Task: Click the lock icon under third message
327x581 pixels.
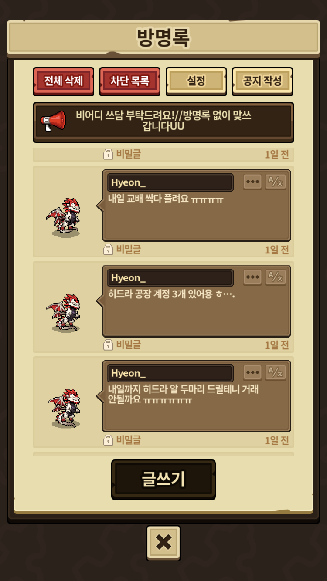Action: (x=108, y=440)
